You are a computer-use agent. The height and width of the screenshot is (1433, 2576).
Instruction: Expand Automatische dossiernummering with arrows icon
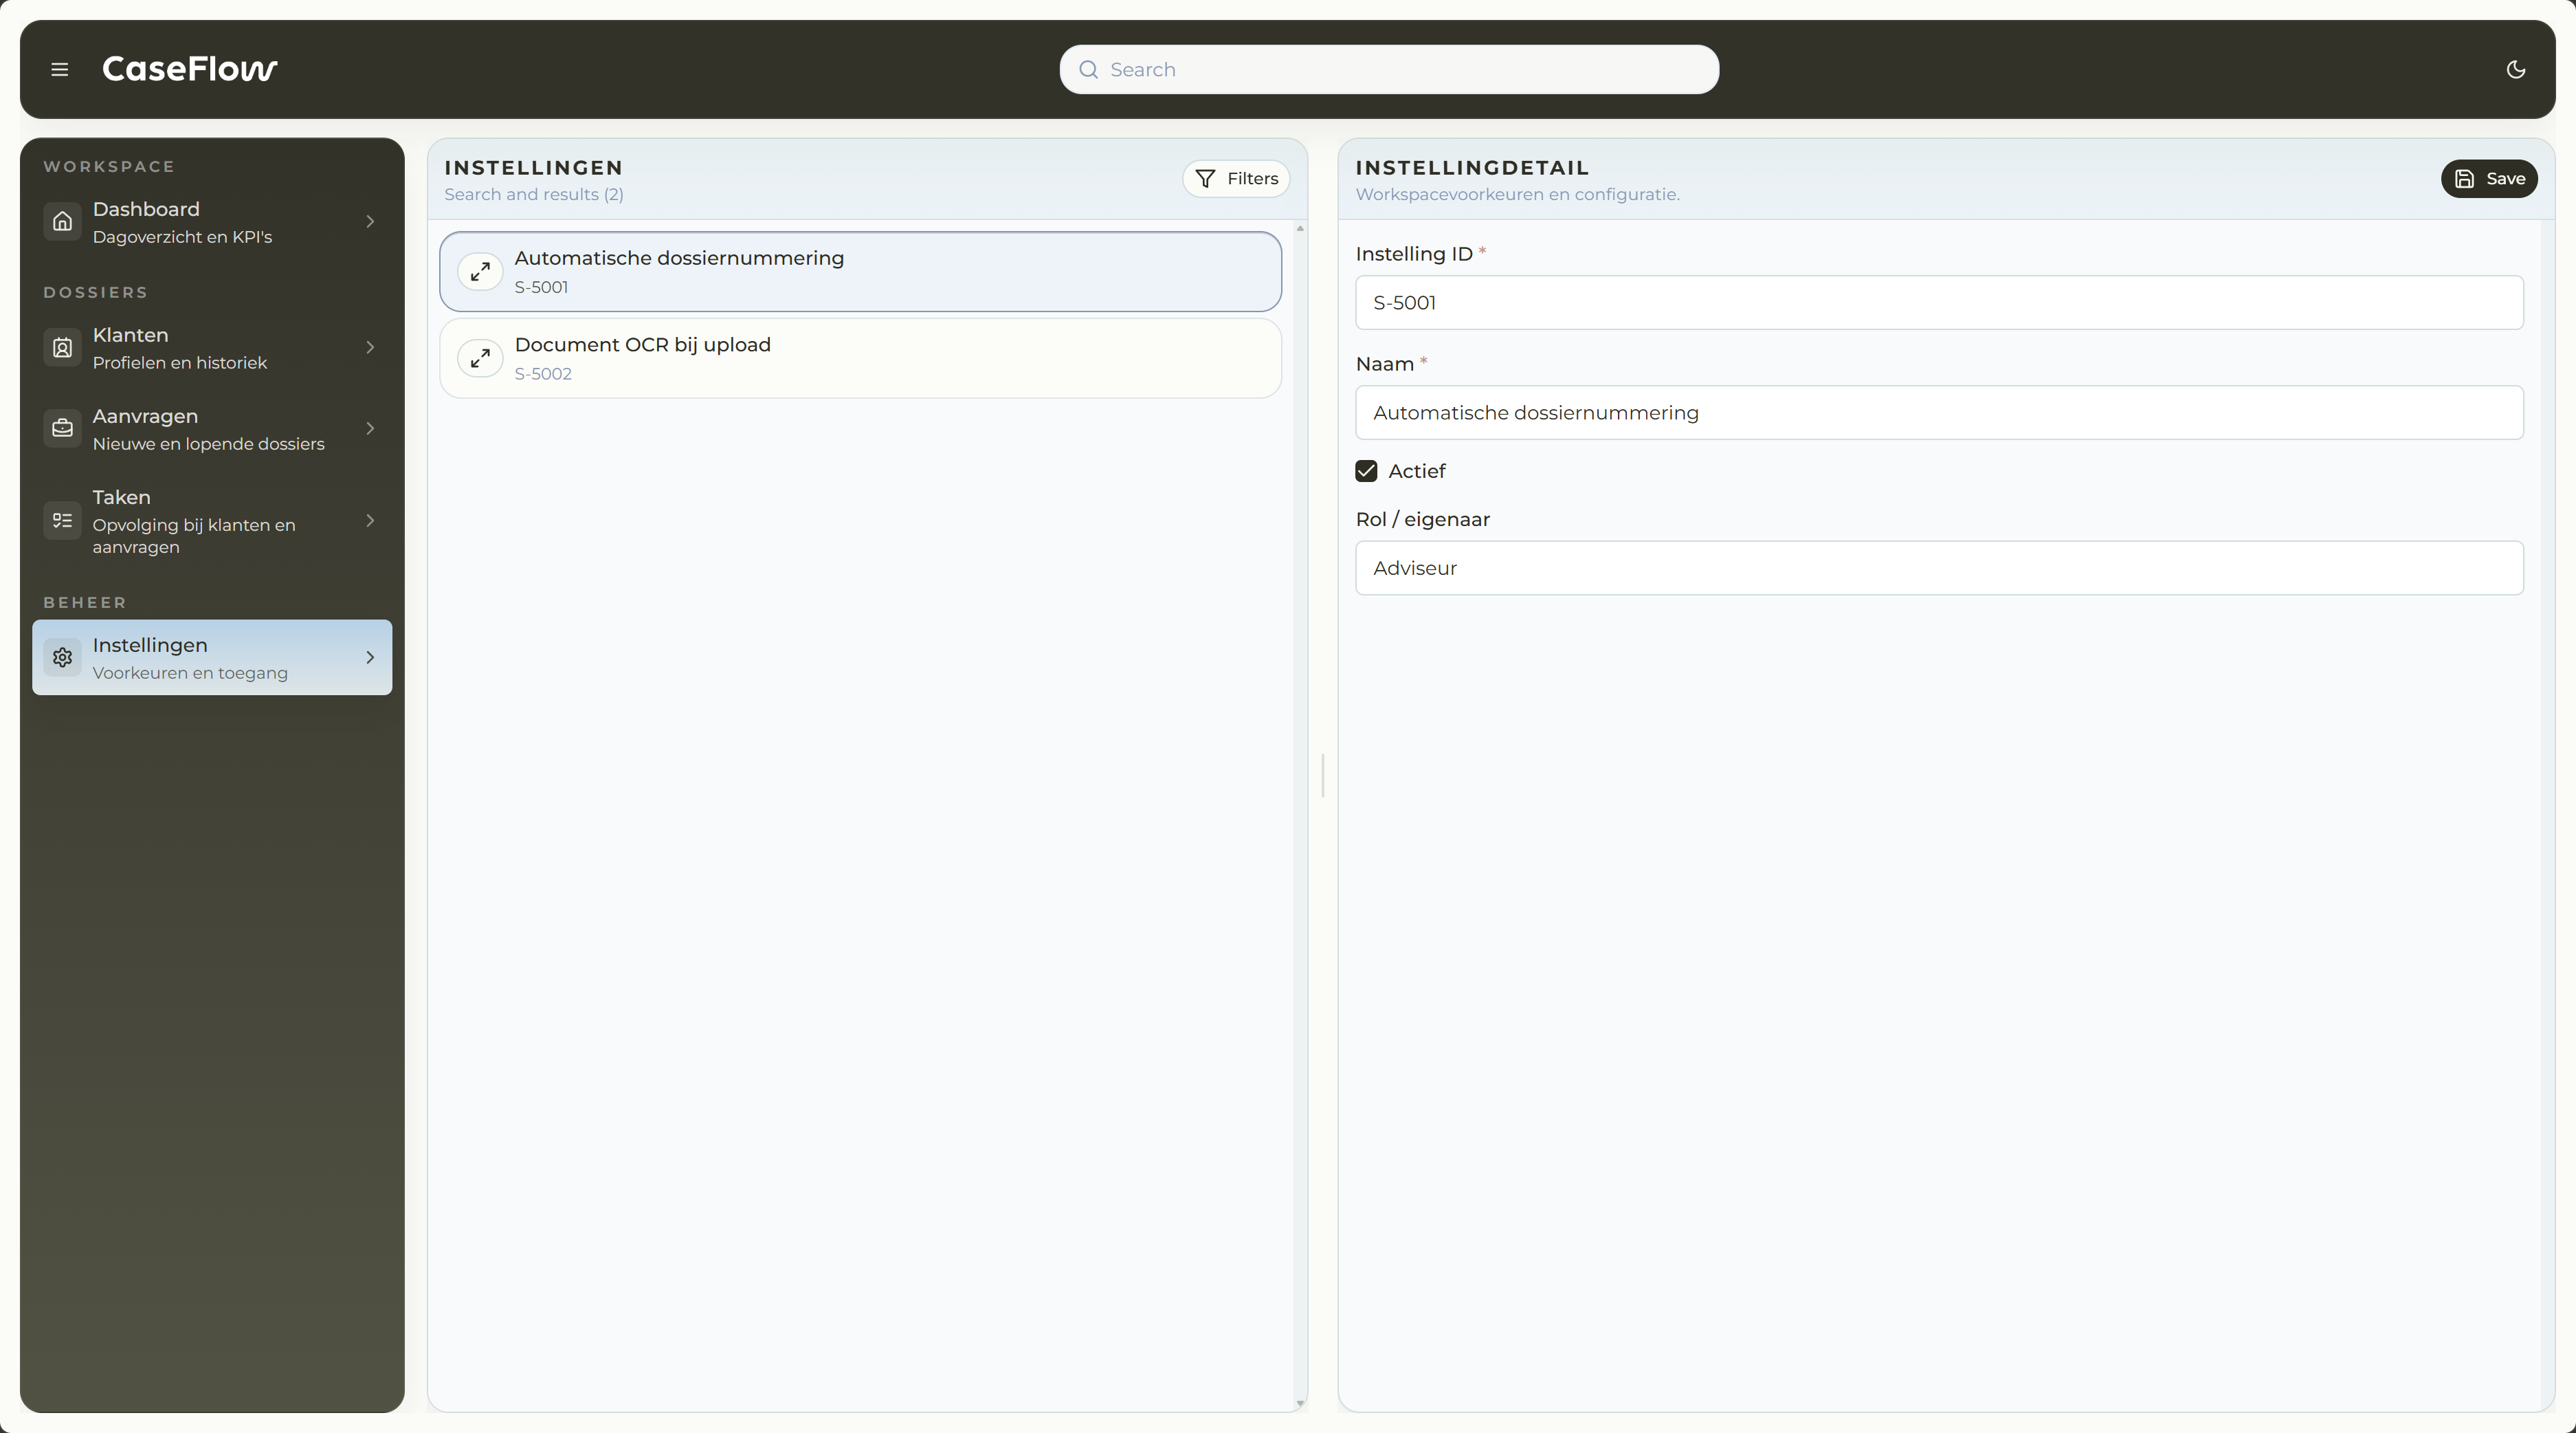pyautogui.click(x=480, y=271)
